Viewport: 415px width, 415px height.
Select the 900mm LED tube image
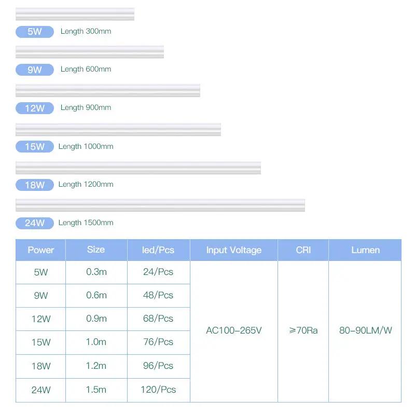[x=108, y=90]
